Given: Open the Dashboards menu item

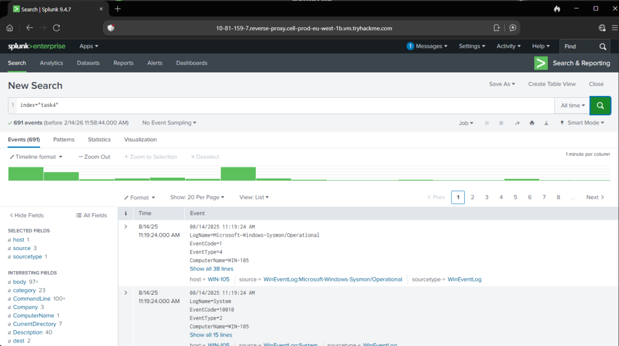Looking at the screenshot, I should (x=192, y=63).
